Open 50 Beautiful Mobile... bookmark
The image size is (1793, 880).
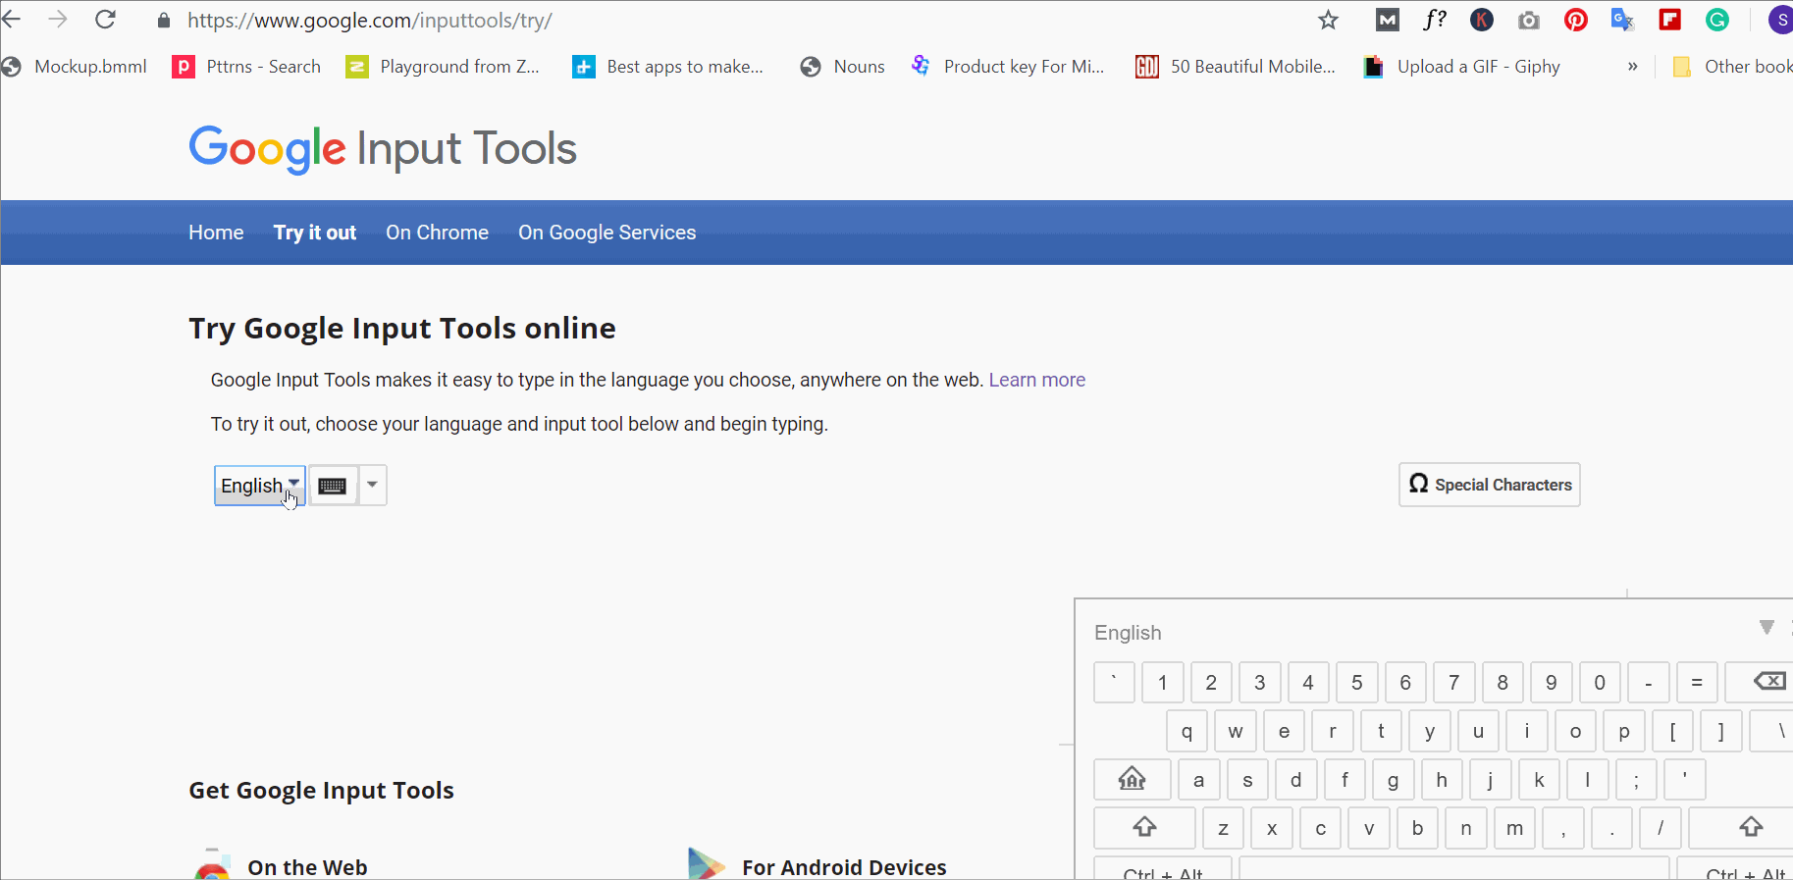pos(1236,67)
